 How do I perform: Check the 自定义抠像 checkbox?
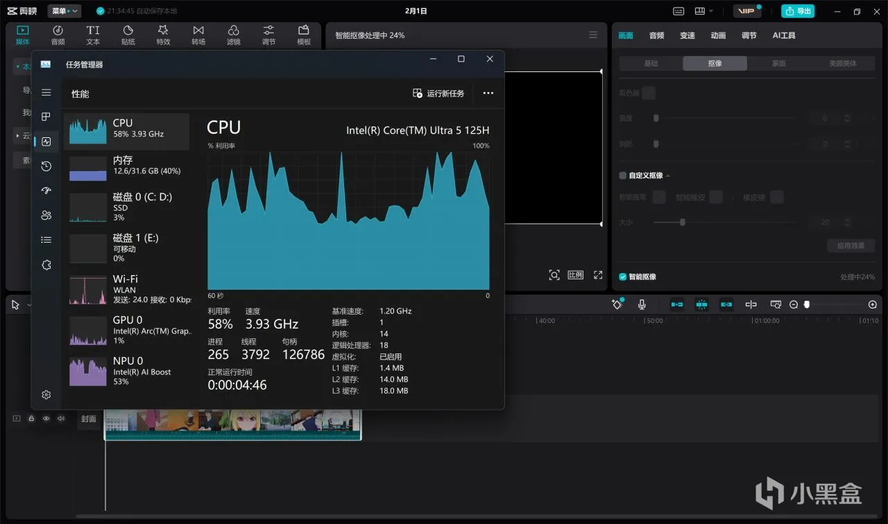coord(622,175)
